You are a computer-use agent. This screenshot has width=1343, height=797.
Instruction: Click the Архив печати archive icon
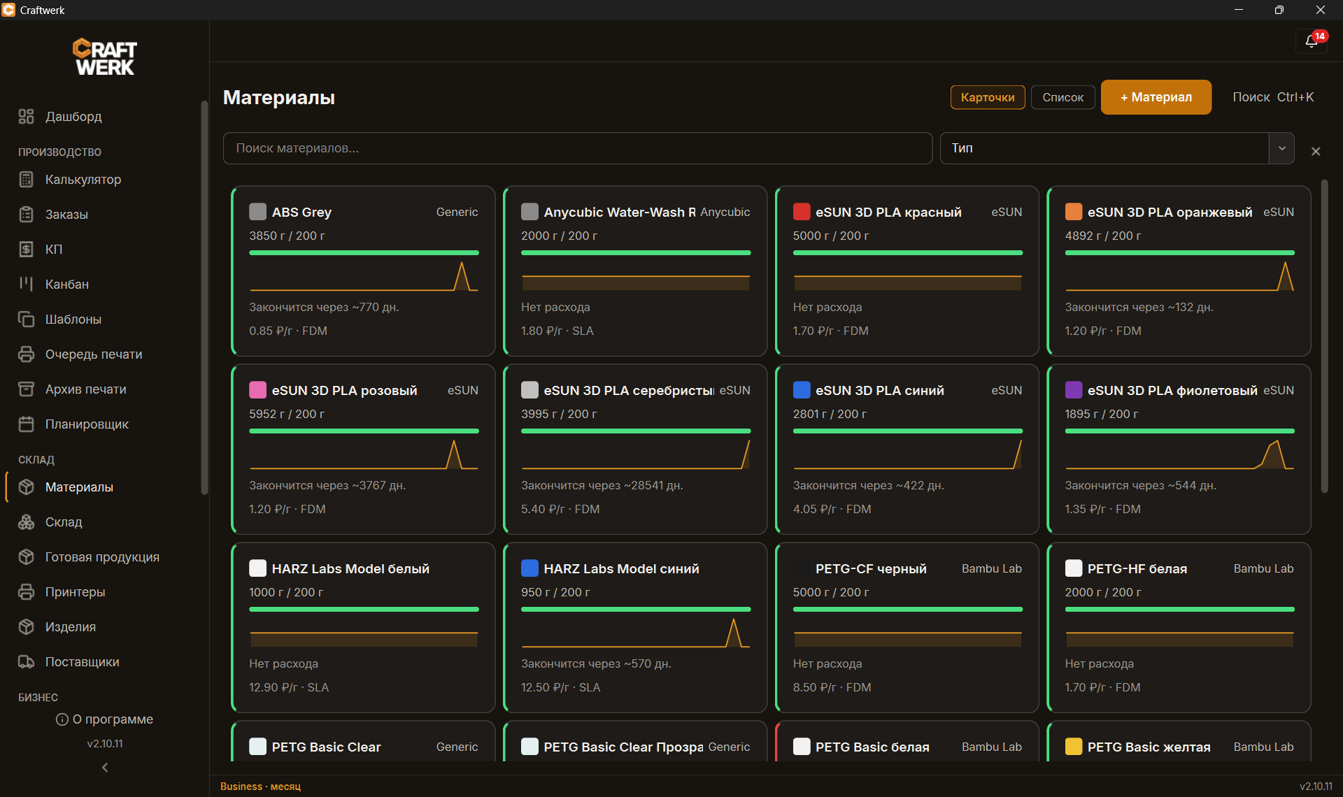tap(27, 389)
